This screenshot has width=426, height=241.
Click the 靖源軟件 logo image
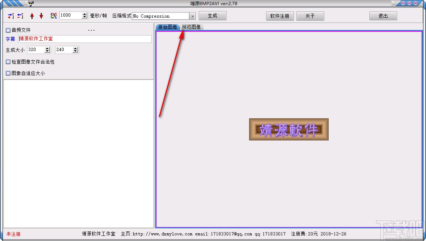pos(289,129)
